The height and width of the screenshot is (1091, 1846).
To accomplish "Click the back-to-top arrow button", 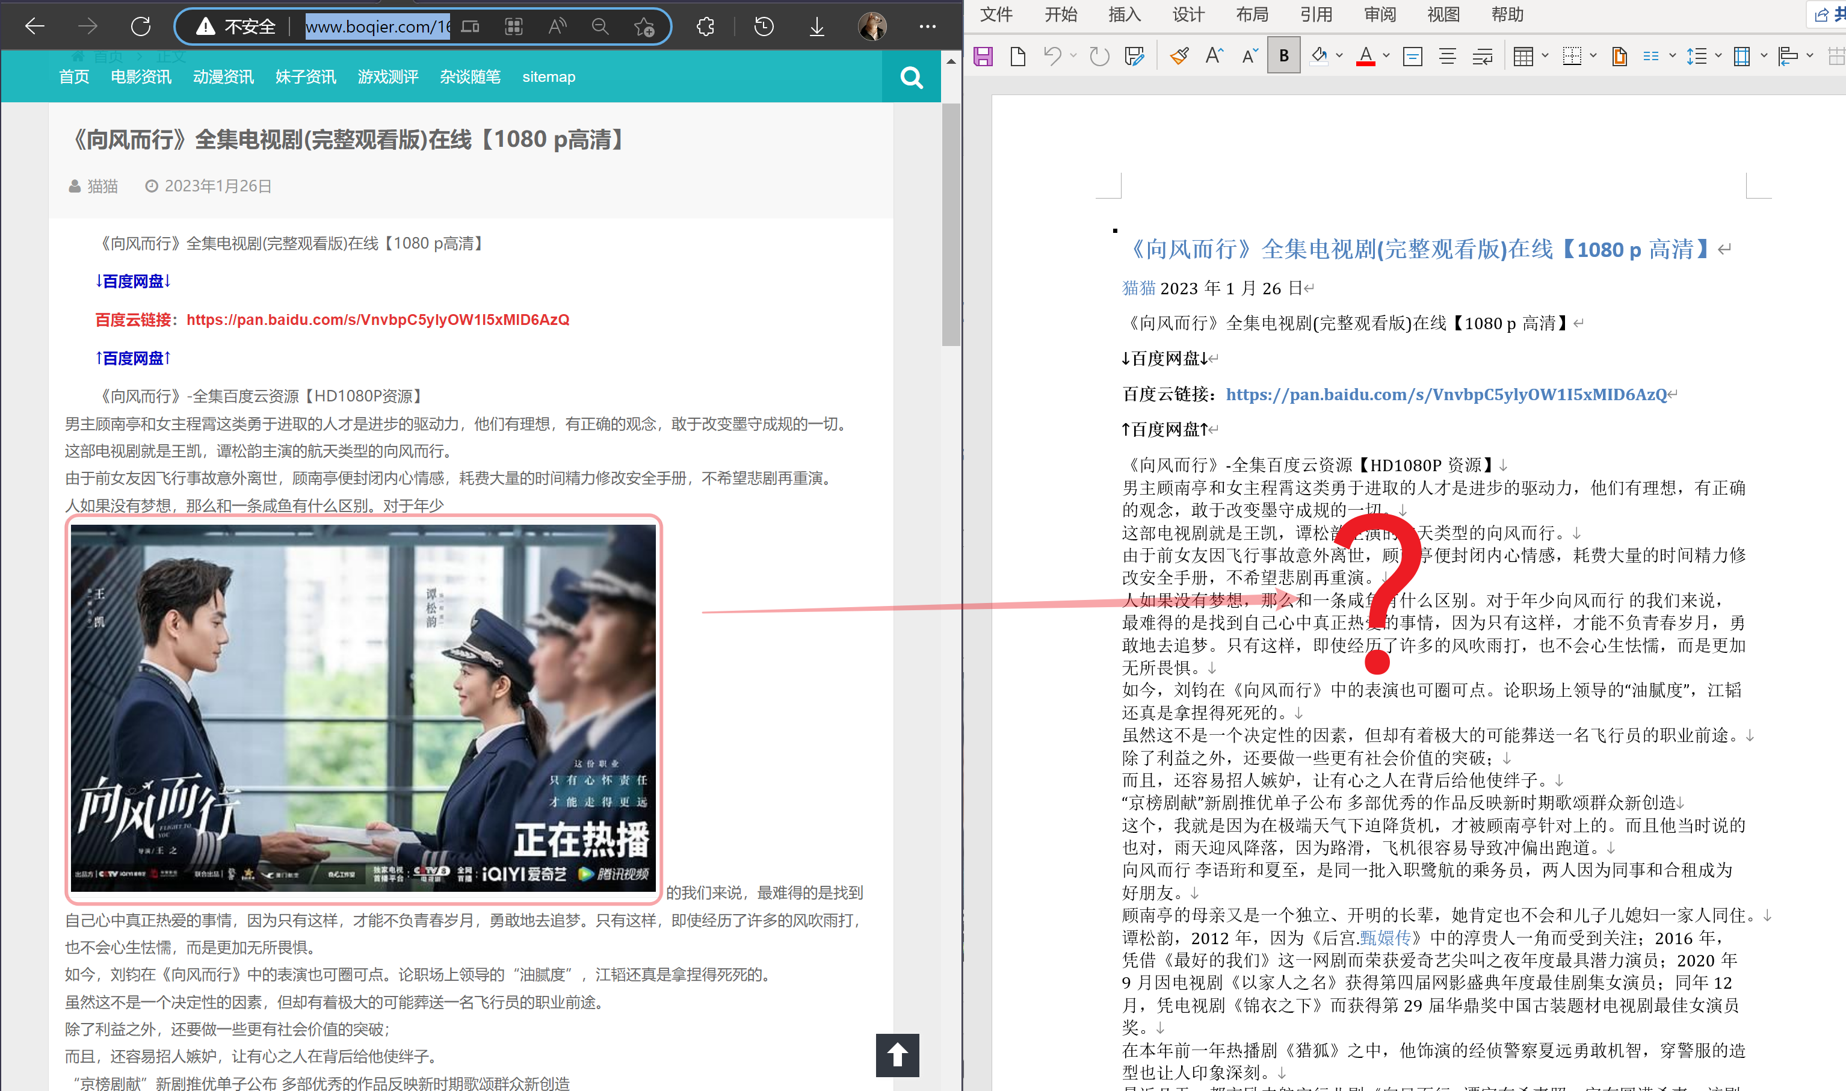I will (897, 1055).
